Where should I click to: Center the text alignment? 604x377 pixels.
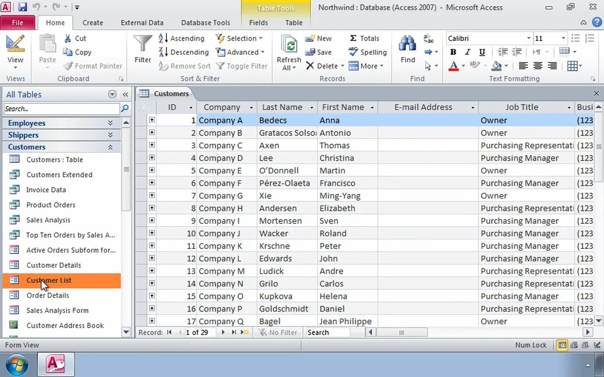[538, 66]
